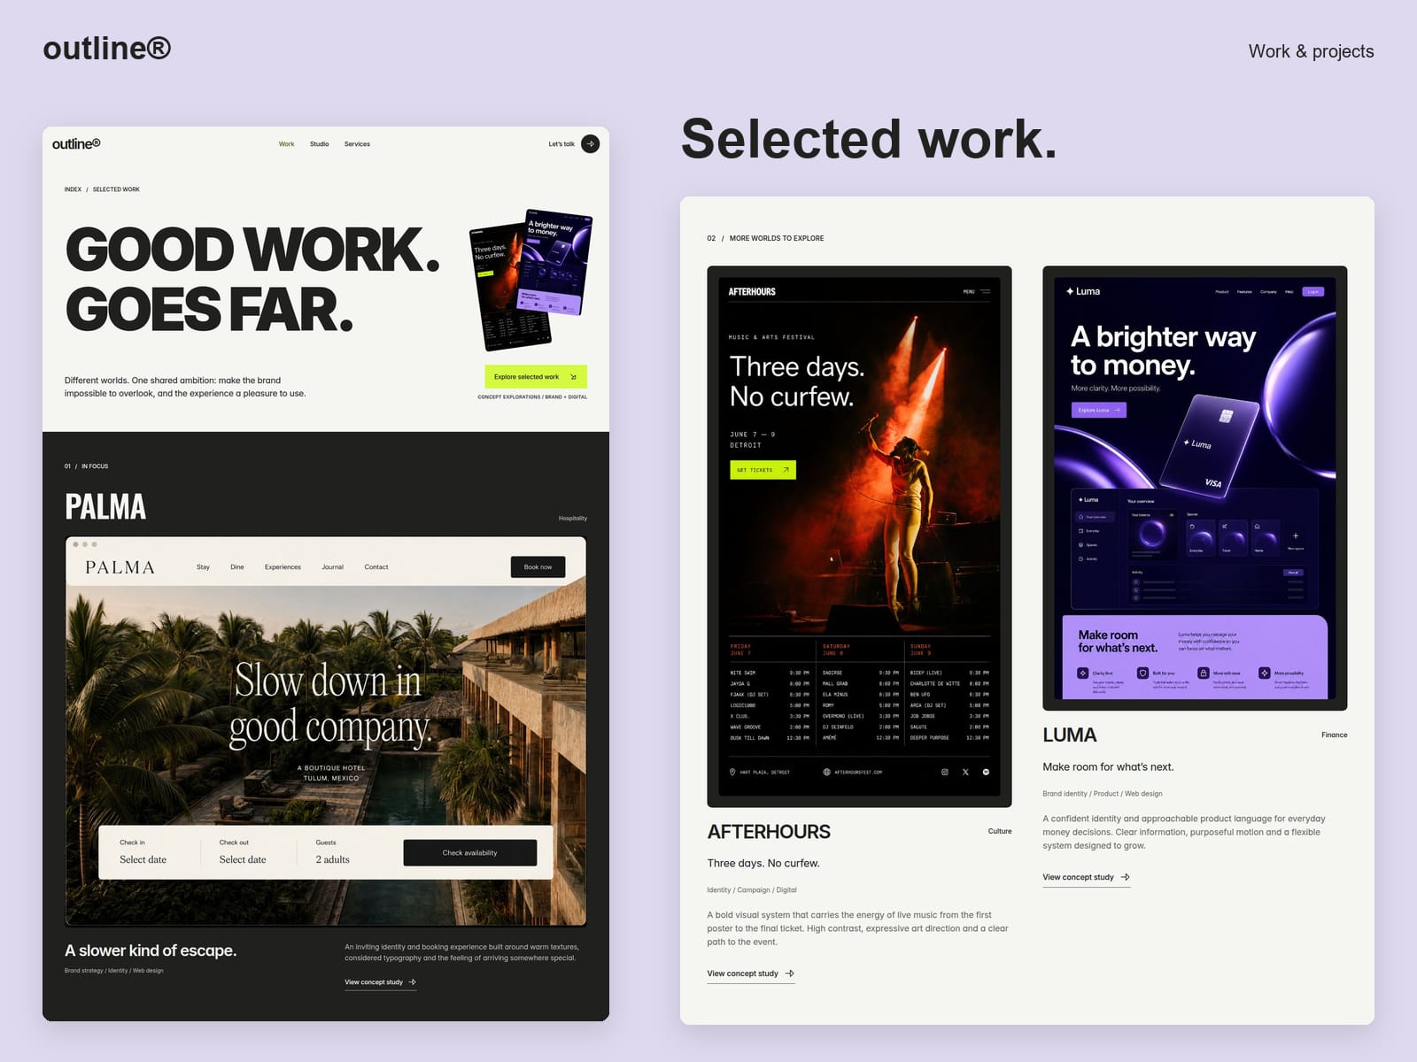Click the plus icon to add new space
Viewport: 1417px width, 1062px height.
pos(1296,535)
